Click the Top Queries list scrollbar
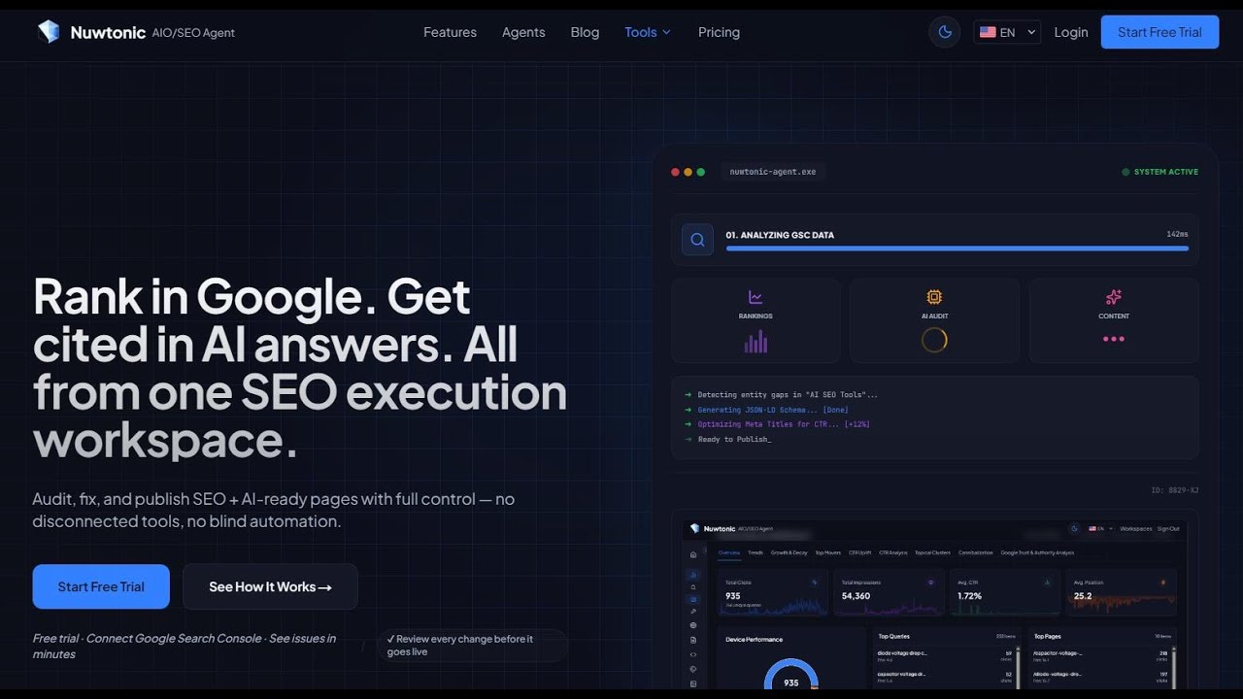1243x699 pixels. [x=1018, y=668]
